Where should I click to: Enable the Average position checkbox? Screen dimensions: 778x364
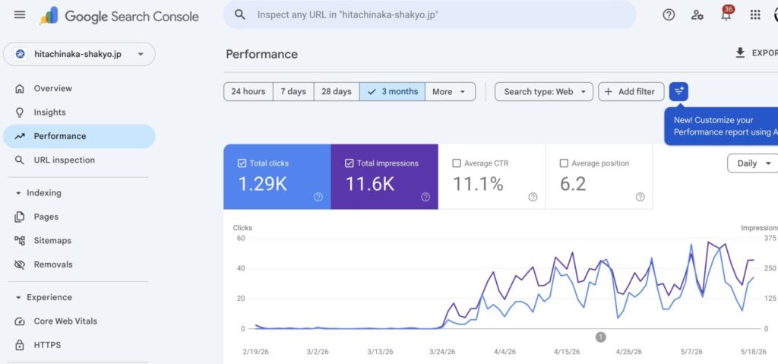564,163
